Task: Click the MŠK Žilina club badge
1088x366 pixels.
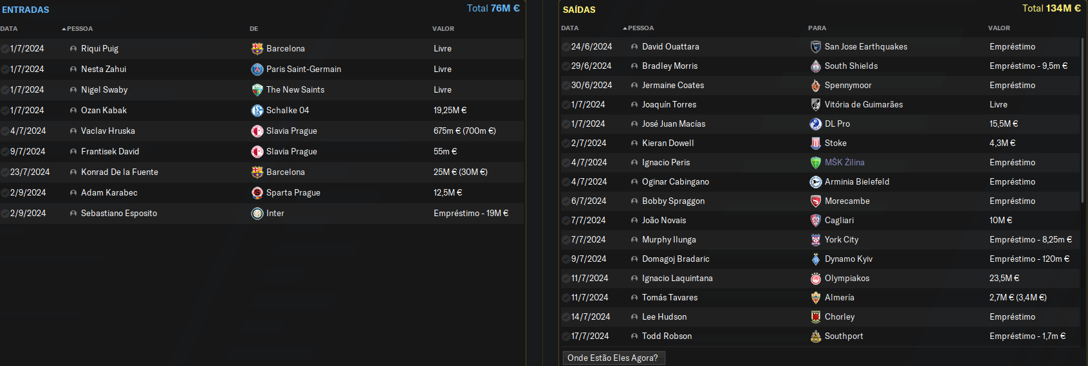Action: 816,162
